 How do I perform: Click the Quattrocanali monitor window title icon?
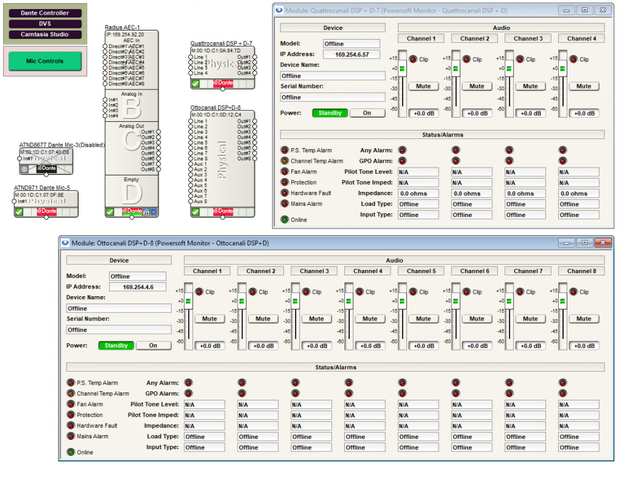pos(279,10)
